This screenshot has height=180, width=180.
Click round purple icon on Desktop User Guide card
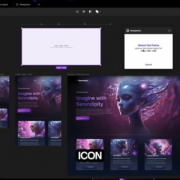(x=135, y=153)
